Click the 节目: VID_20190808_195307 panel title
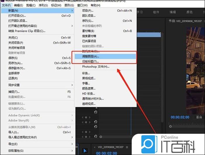Screen dimensions: 205x155 click(185, 21)
